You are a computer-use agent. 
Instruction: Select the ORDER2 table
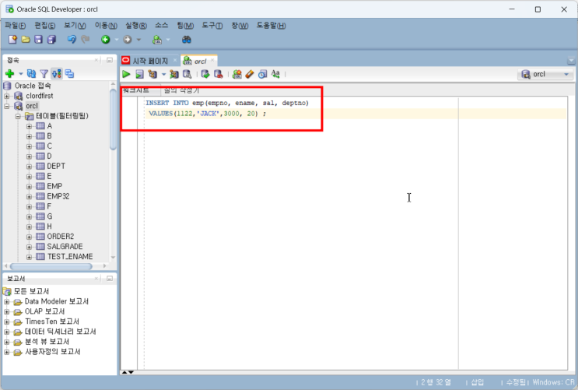(61, 237)
